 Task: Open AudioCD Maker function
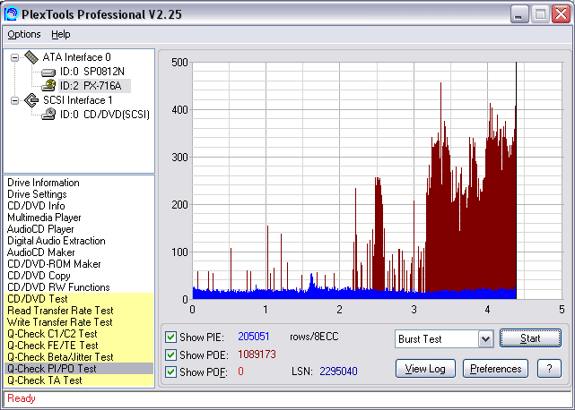click(40, 252)
